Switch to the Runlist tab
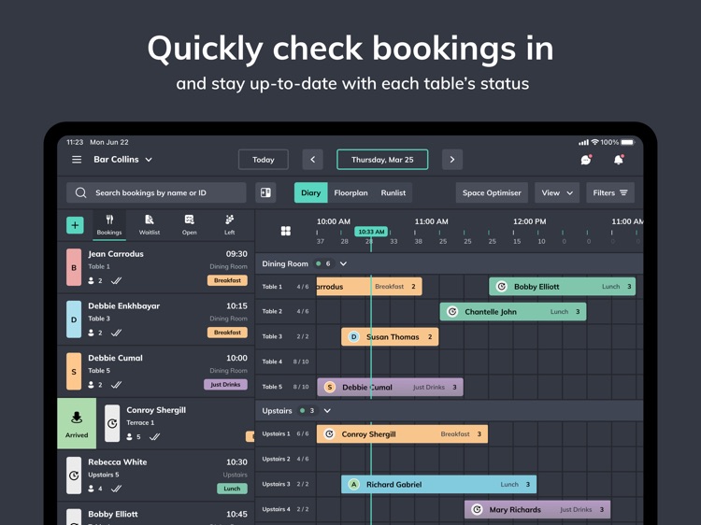The image size is (701, 525). [393, 192]
